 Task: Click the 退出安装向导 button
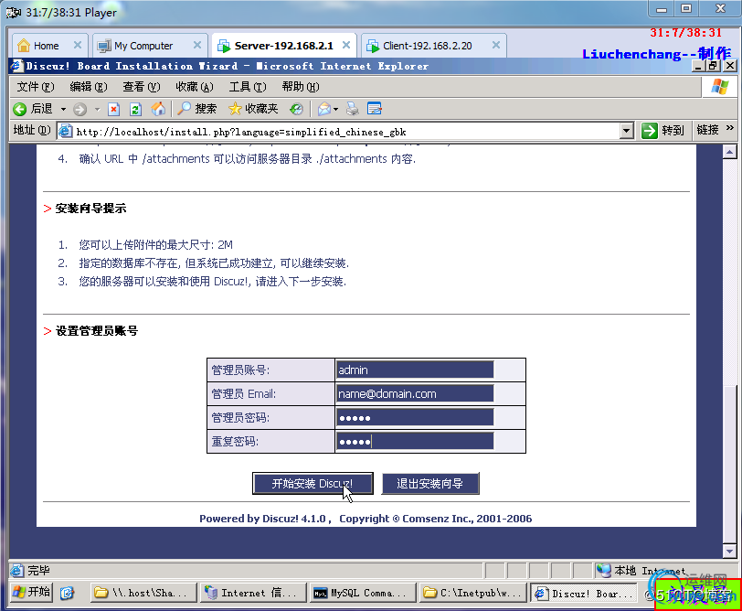tap(430, 484)
